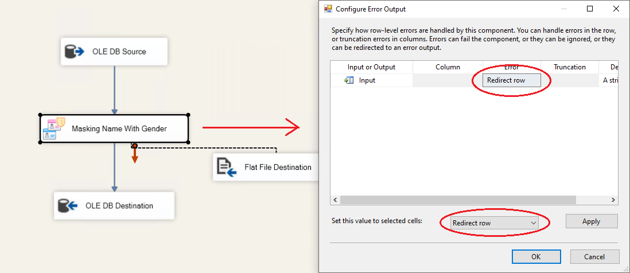The width and height of the screenshot is (630, 273).
Task: Click the Truncation cell for Input row
Action: (569, 80)
